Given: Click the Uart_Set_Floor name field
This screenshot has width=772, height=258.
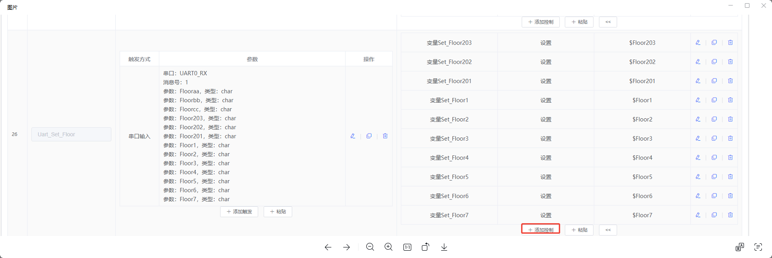Looking at the screenshot, I should coord(71,134).
